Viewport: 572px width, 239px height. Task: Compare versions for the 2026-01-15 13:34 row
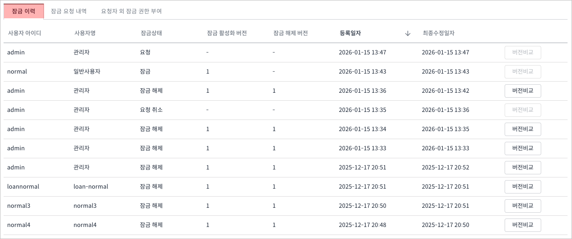coord(523,129)
